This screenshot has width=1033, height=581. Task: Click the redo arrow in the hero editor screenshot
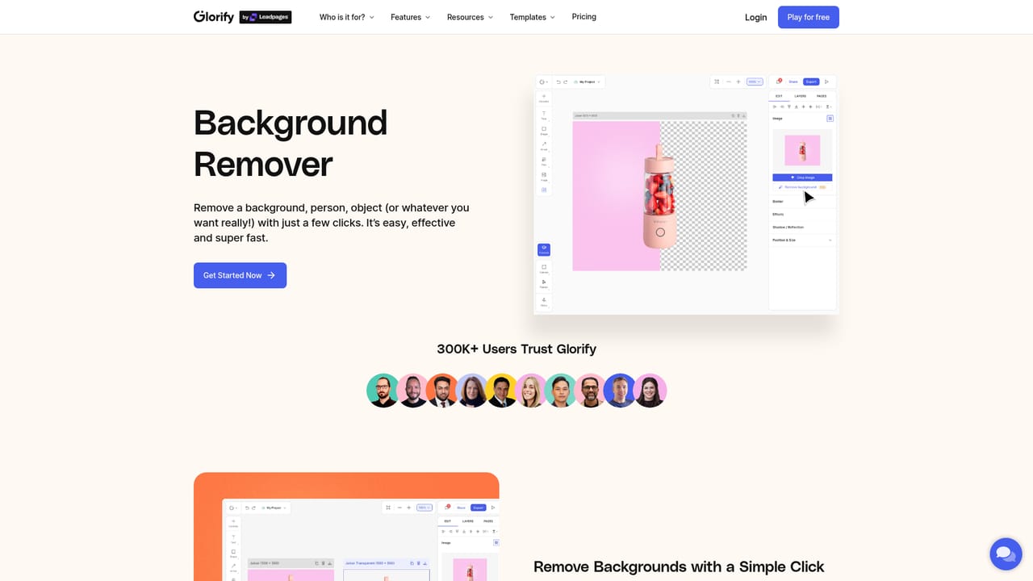point(566,82)
